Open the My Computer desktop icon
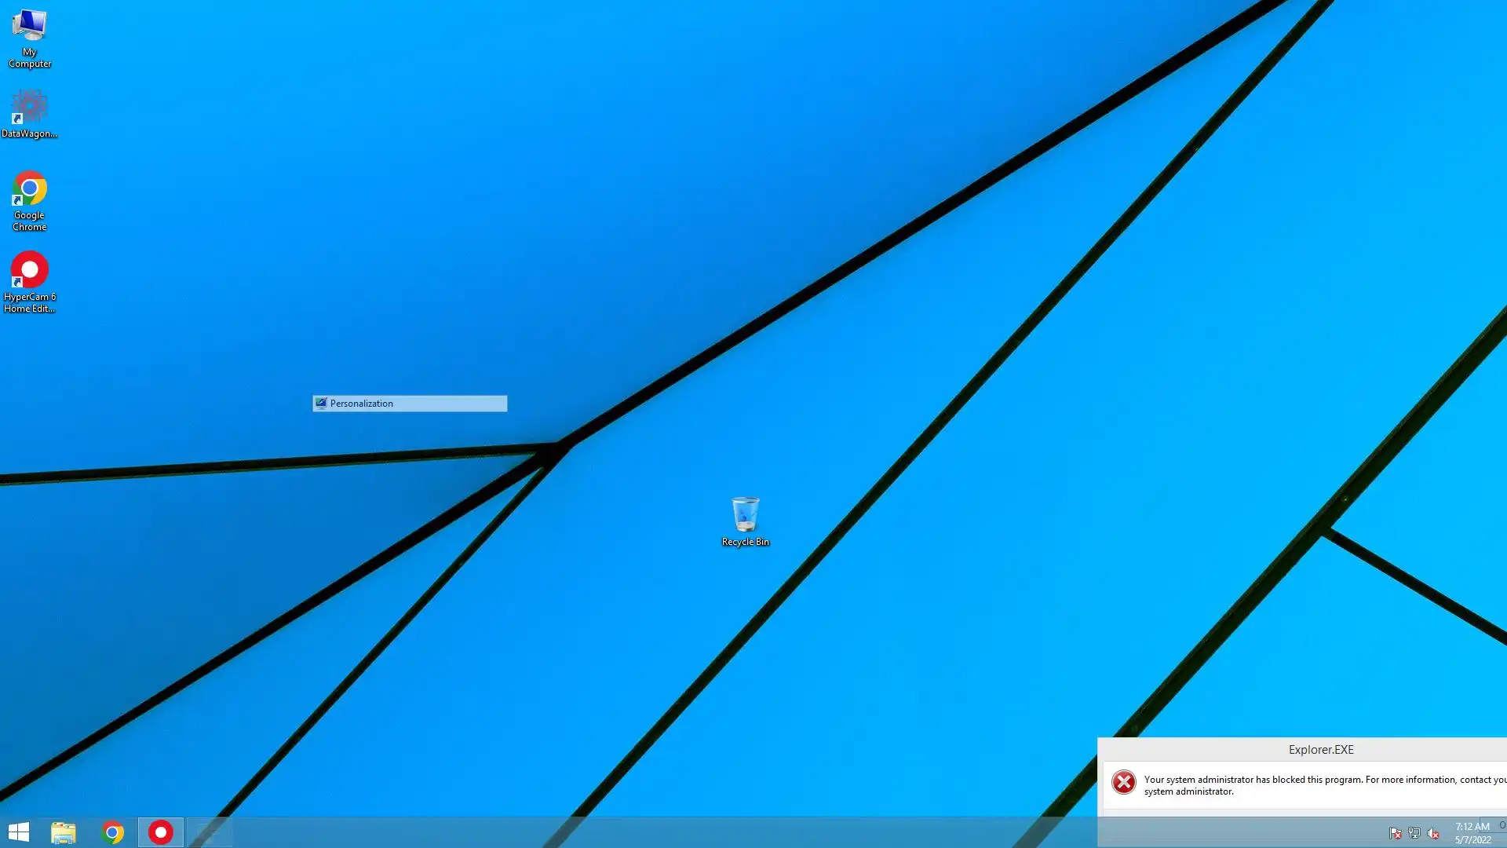 pos(29,27)
